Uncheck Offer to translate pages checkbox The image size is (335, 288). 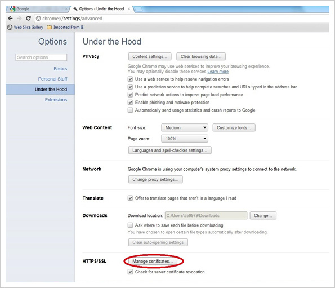pos(130,198)
